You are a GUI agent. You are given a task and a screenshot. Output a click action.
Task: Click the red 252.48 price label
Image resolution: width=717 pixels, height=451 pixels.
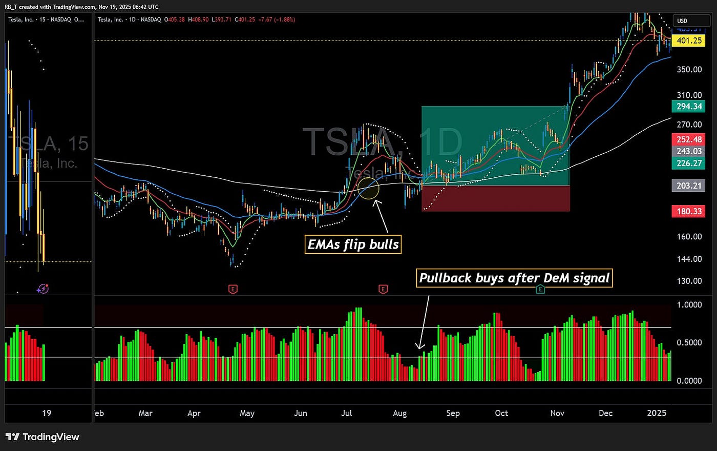point(688,138)
